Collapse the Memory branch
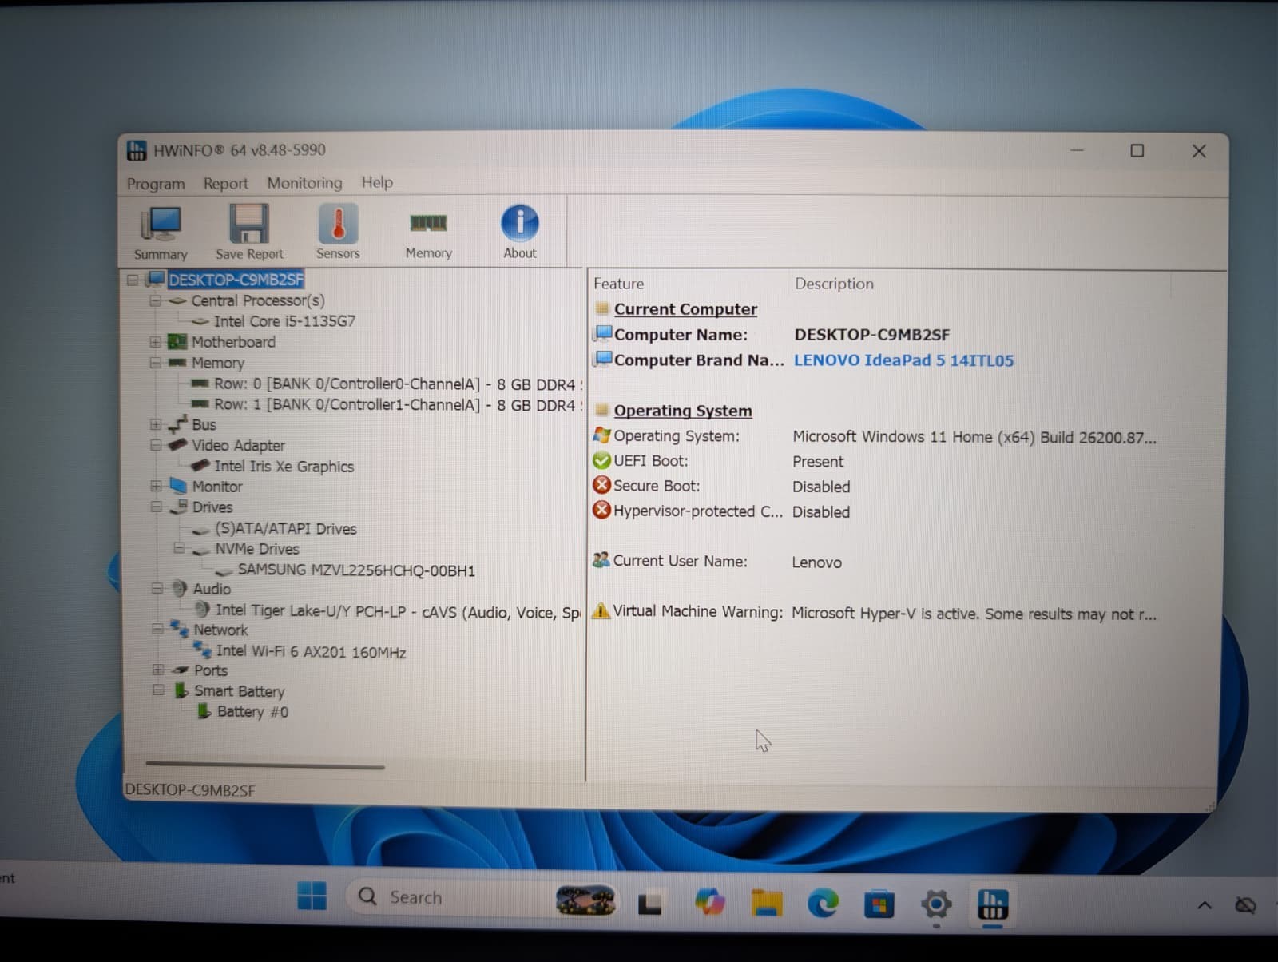Viewport: 1278px width, 962px height. point(155,363)
